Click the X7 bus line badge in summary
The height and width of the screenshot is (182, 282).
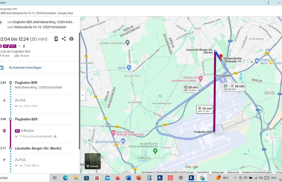point(6,46)
